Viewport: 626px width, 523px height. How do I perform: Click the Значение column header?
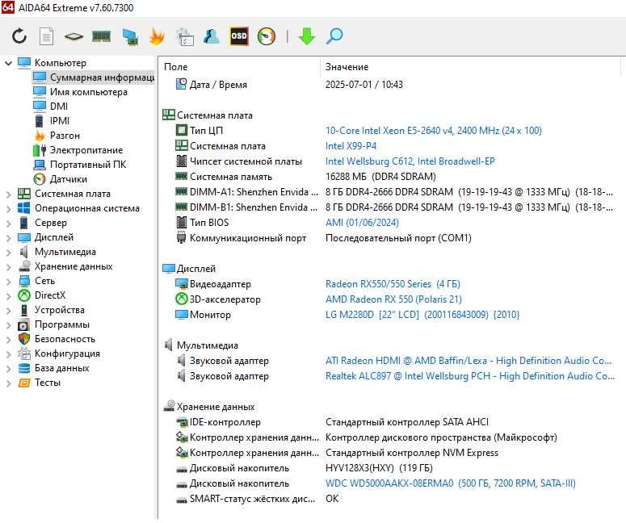(347, 67)
